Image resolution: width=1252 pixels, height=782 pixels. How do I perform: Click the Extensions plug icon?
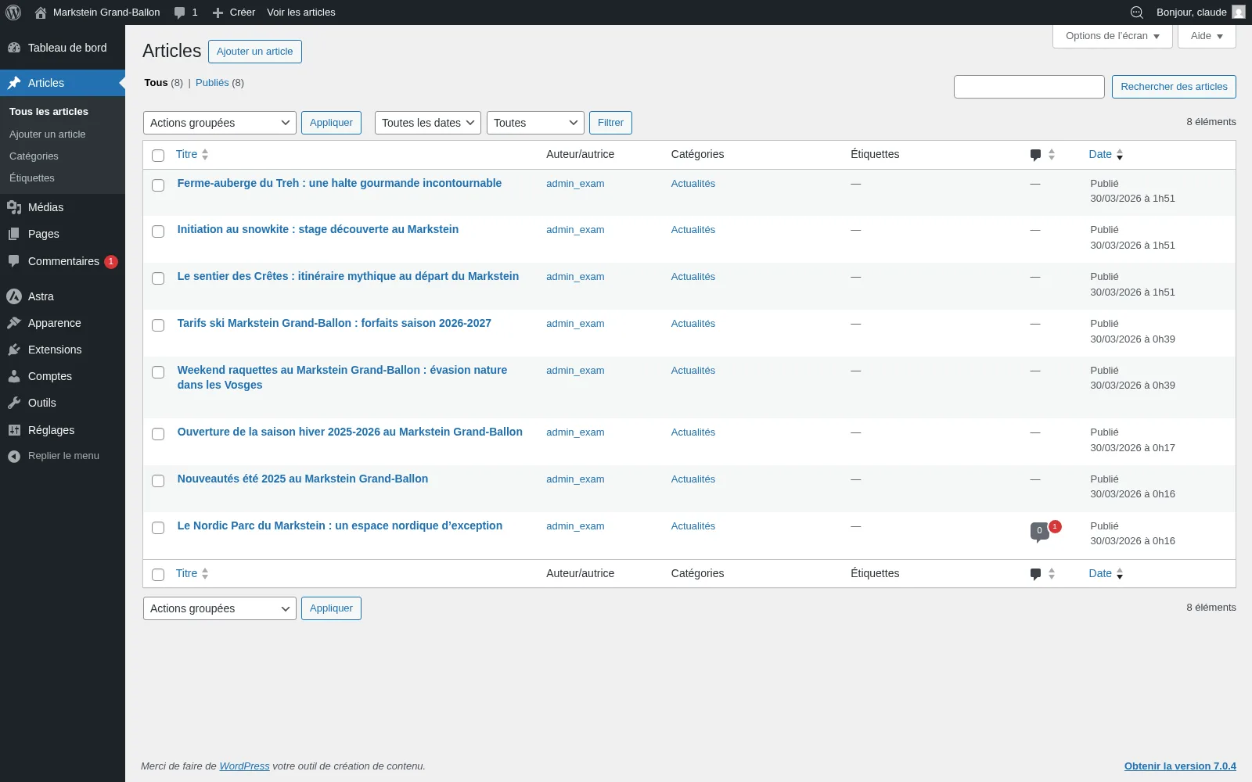14,350
